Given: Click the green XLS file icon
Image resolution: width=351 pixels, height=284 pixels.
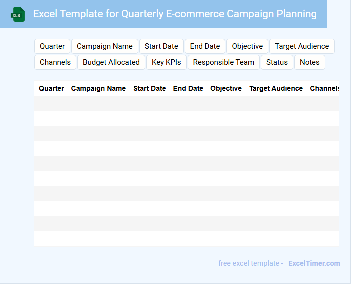Looking at the screenshot, I should (18, 14).
